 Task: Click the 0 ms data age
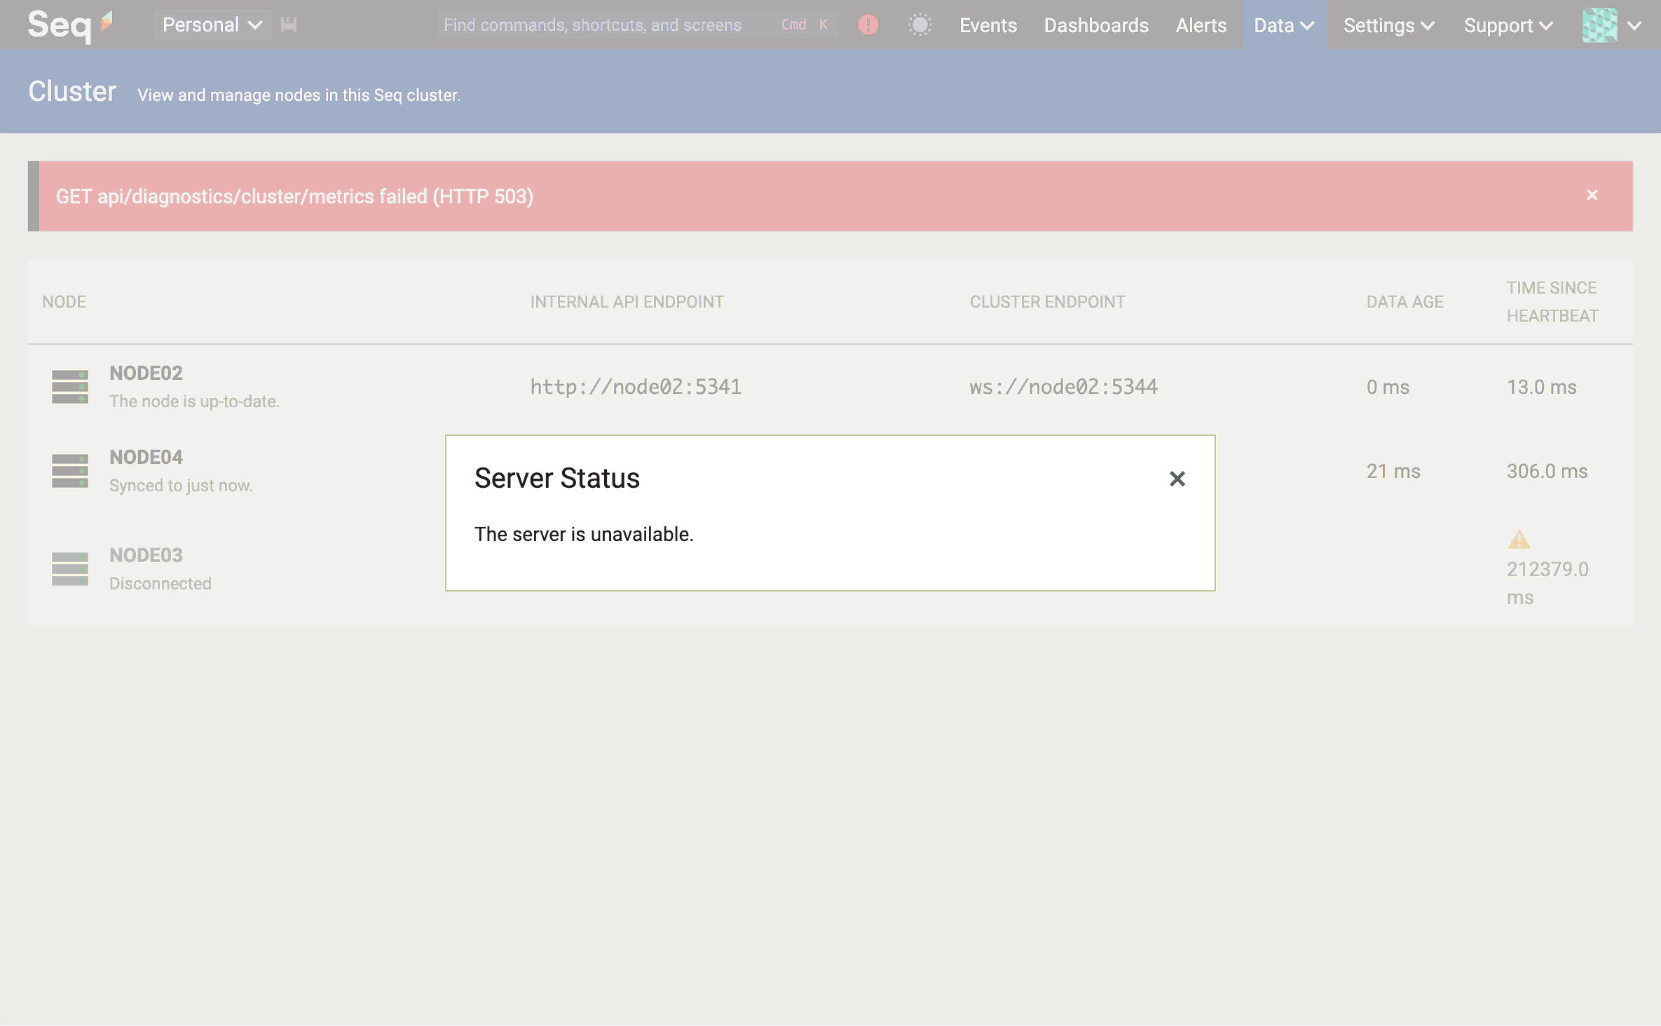click(1388, 387)
